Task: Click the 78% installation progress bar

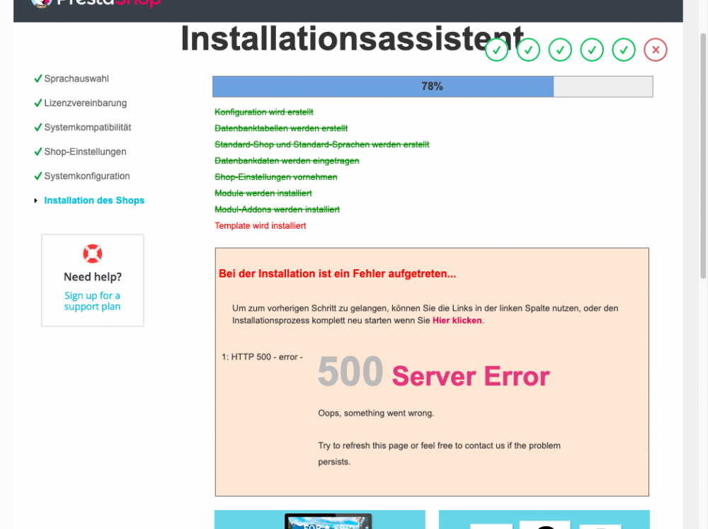Action: click(x=433, y=86)
